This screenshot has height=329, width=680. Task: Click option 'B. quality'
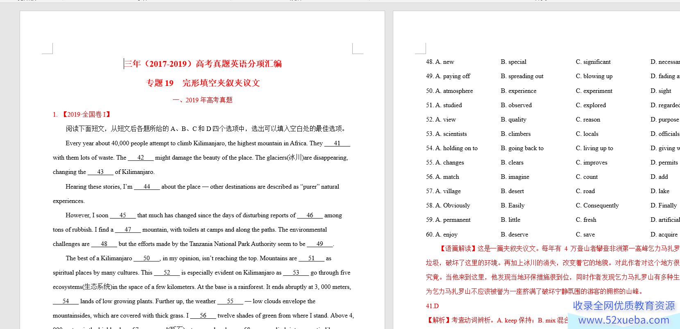coord(514,119)
